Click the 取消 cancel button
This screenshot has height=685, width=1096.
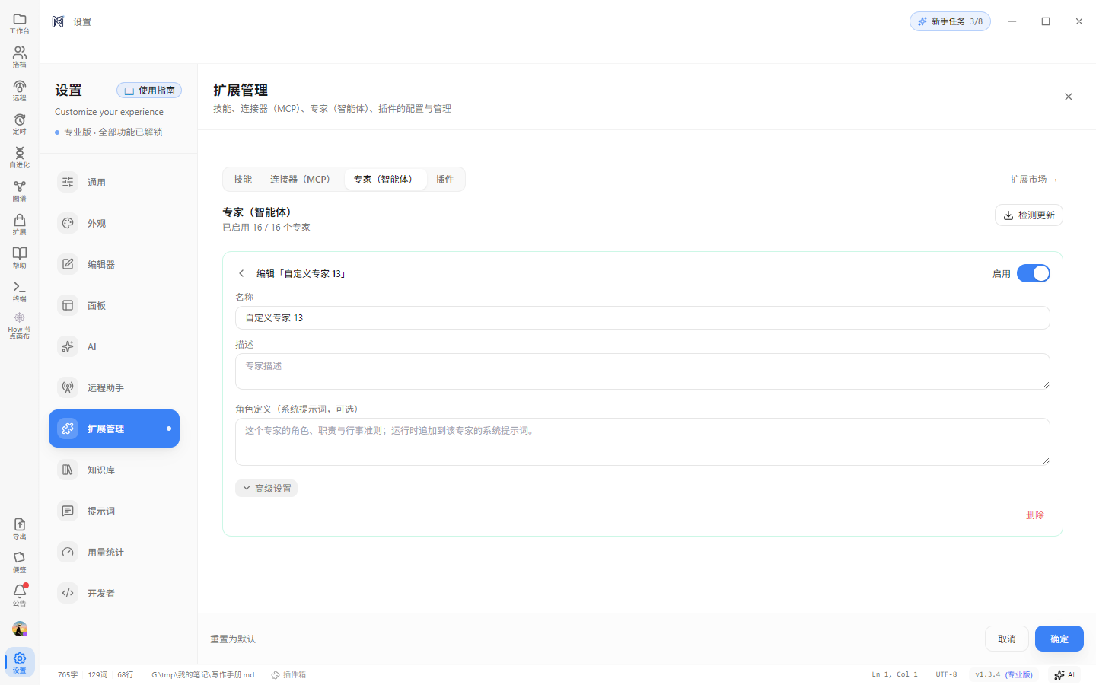pyautogui.click(x=1007, y=639)
